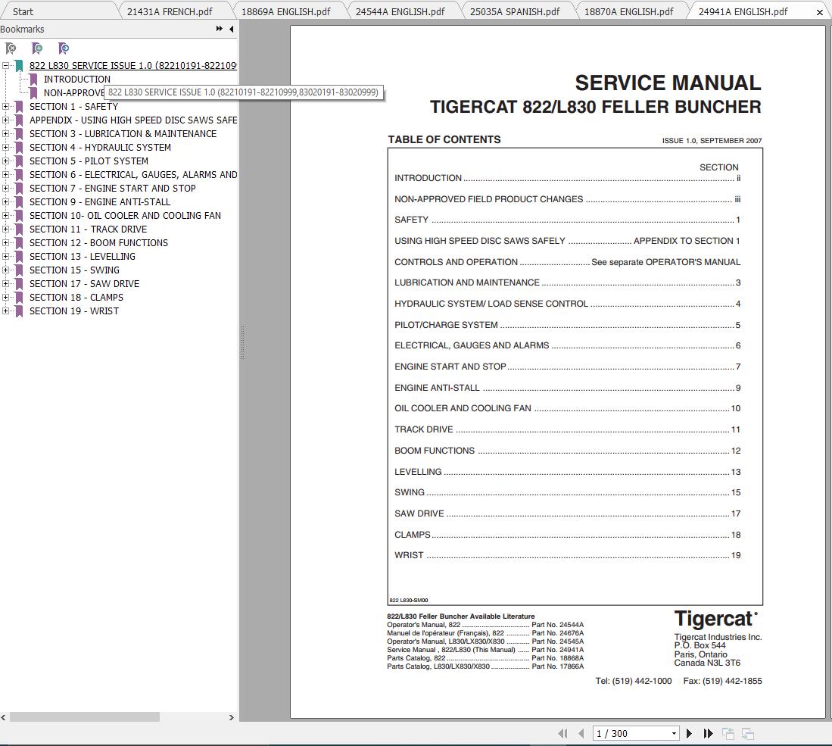
Task: Switch to the Start tab
Action: [23, 11]
